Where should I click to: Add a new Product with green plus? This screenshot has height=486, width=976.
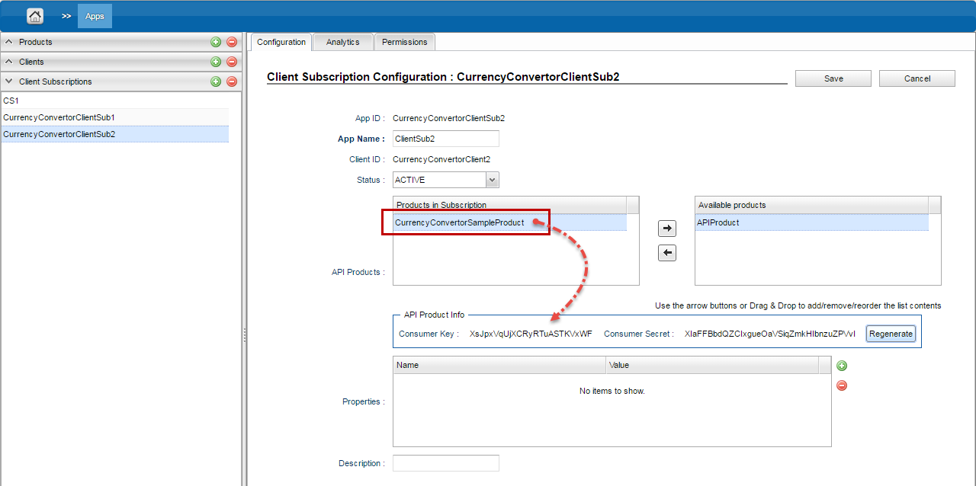216,42
